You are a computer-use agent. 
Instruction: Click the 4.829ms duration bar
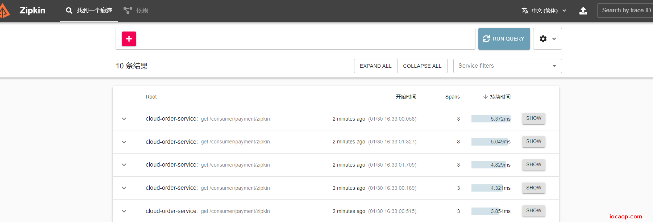click(489, 165)
